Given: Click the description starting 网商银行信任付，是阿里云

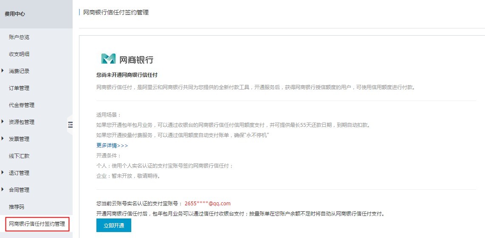Looking at the screenshot, I should (x=256, y=87).
